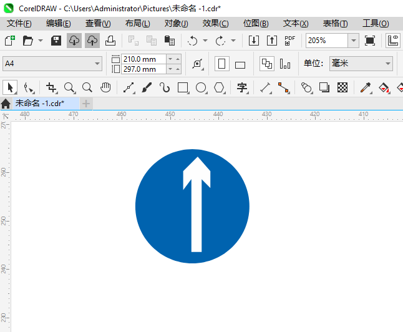Print the document
The image size is (403, 332).
(110, 41)
